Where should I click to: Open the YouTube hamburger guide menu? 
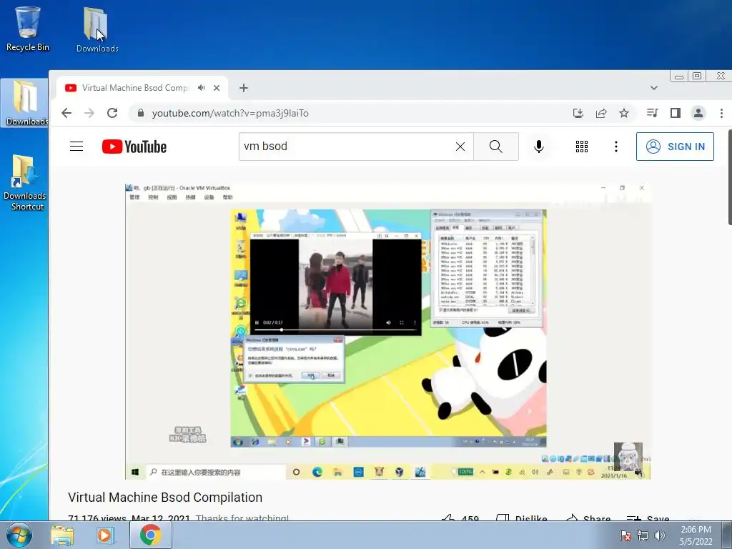[x=76, y=147]
